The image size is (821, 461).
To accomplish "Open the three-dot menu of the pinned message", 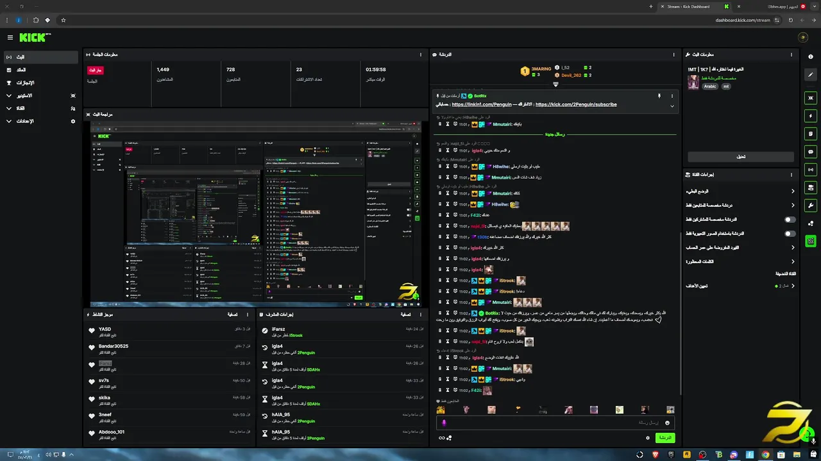I will pos(672,96).
